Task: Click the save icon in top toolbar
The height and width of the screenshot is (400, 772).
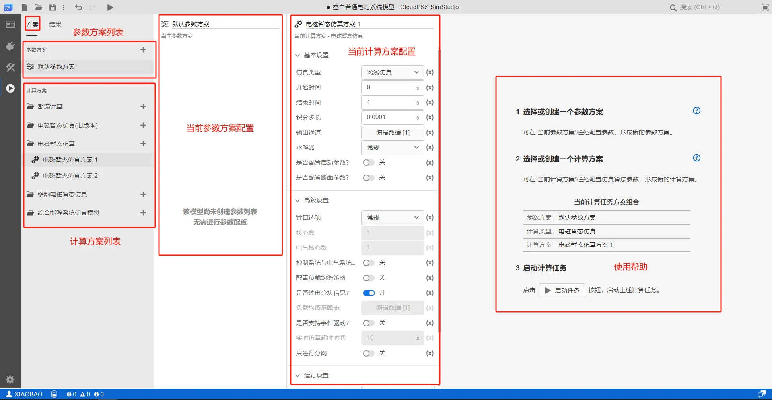Action: coord(53,7)
